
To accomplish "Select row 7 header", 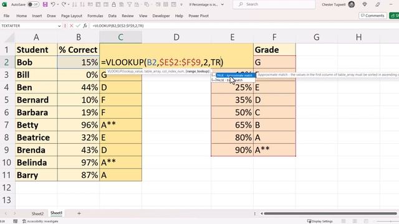I will [x=7, y=125].
